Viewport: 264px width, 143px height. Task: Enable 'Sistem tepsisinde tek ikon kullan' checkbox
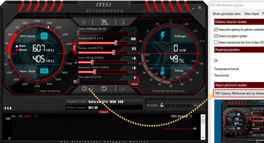[x=216, y=42]
